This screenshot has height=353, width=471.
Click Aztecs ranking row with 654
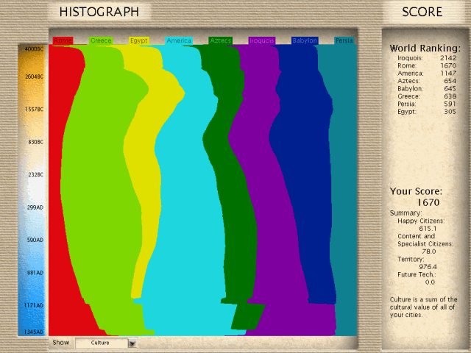click(x=427, y=81)
